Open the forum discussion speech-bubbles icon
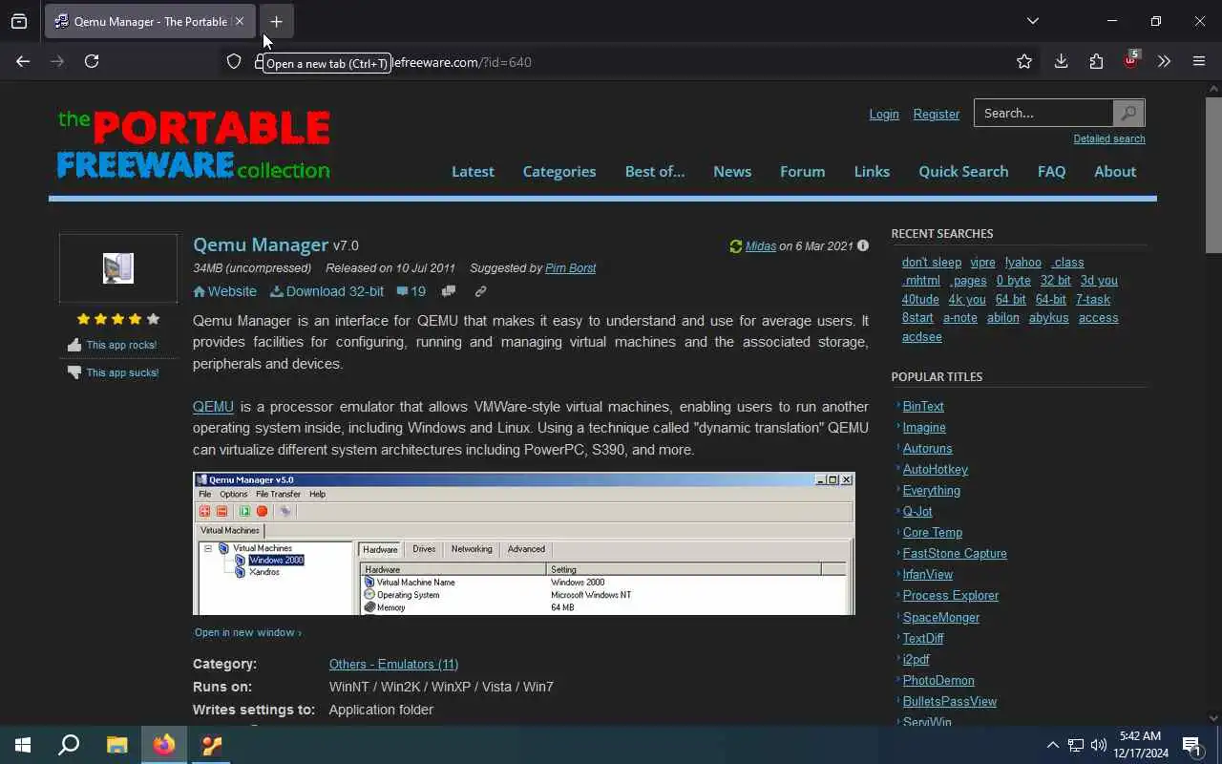The image size is (1222, 764). [449, 291]
